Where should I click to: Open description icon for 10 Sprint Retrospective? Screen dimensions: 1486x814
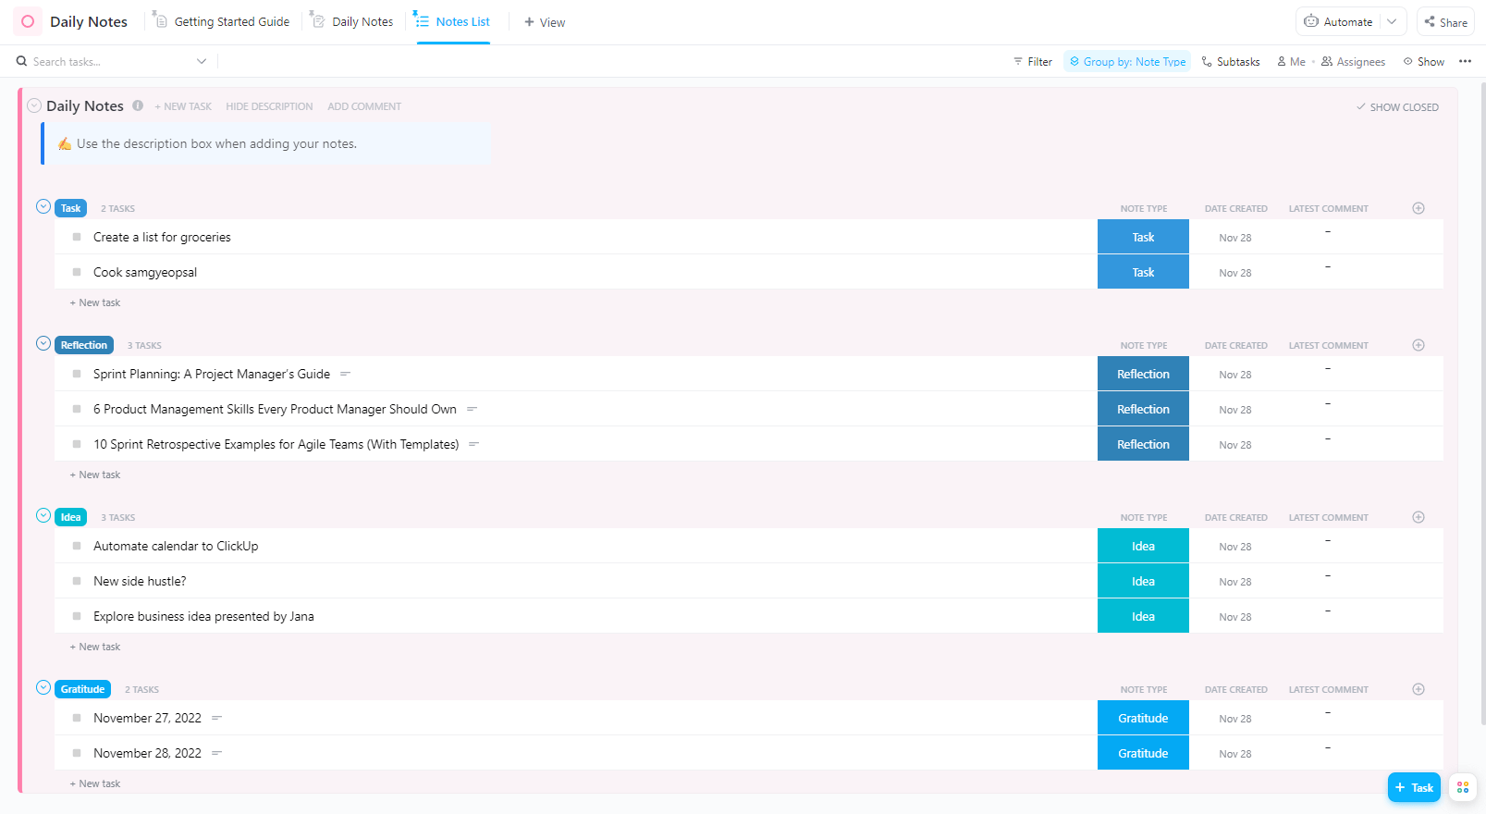[473, 444]
